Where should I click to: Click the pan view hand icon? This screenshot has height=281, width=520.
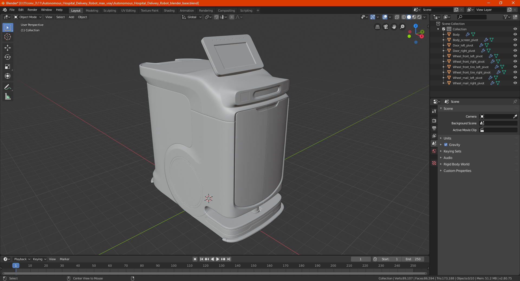(394, 27)
